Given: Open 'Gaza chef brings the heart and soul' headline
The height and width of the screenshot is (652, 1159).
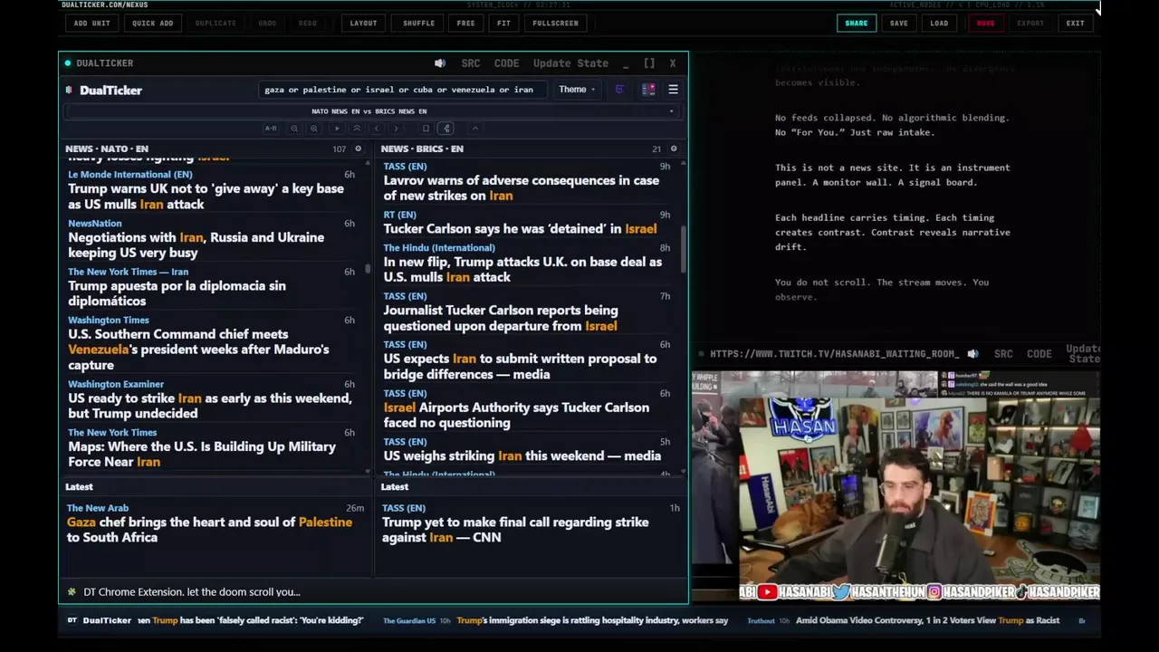Looking at the screenshot, I should click(x=209, y=530).
